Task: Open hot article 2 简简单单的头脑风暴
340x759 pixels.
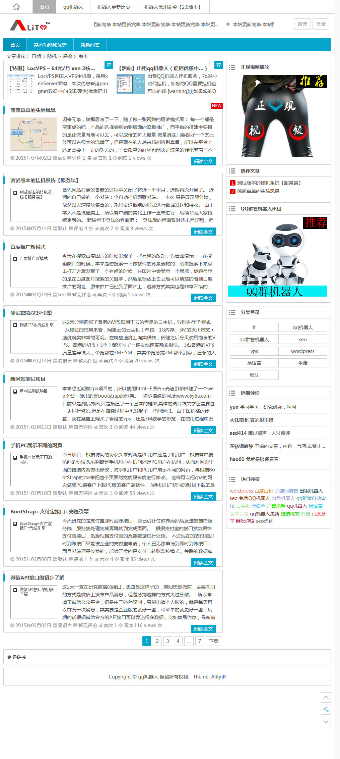Action: (x=258, y=191)
